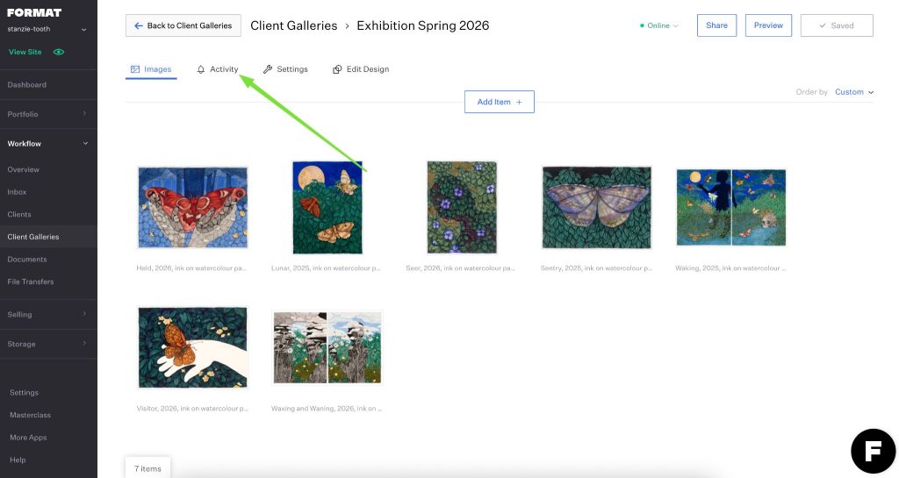
Task: Open Inbox in the sidebar
Action: (x=18, y=192)
